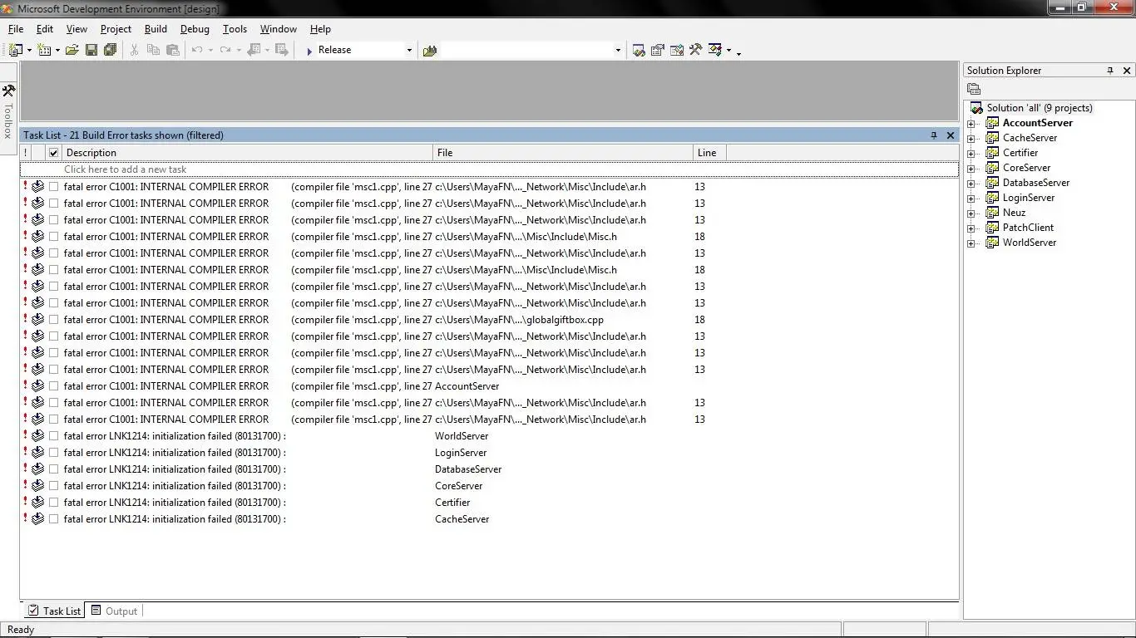Select the WorldServer project in Solution Explorer
Image resolution: width=1136 pixels, height=638 pixels.
[1030, 243]
